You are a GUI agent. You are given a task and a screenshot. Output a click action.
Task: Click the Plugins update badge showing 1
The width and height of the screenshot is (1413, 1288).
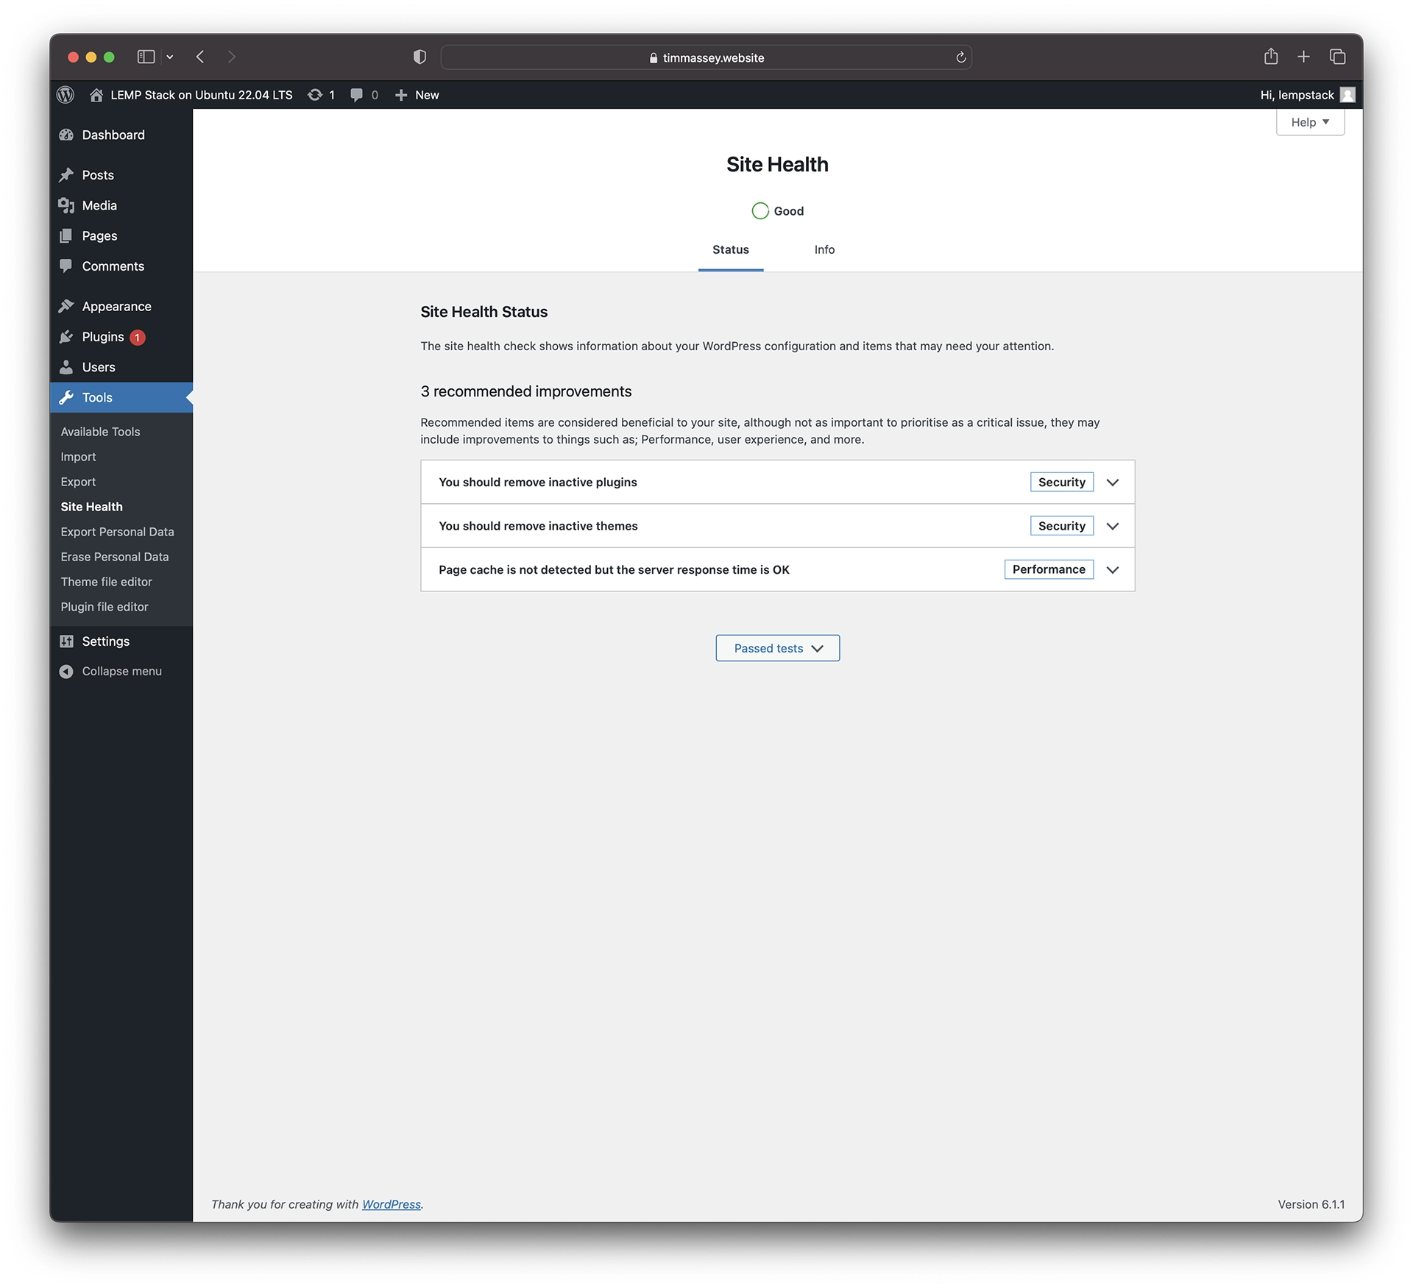pyautogui.click(x=138, y=338)
